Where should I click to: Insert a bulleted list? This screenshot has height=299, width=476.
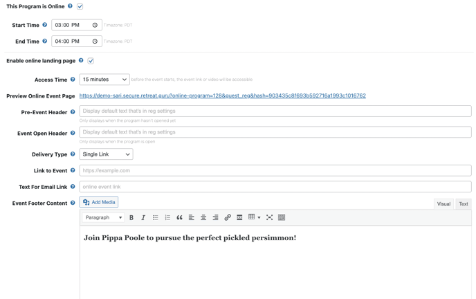coord(156,217)
